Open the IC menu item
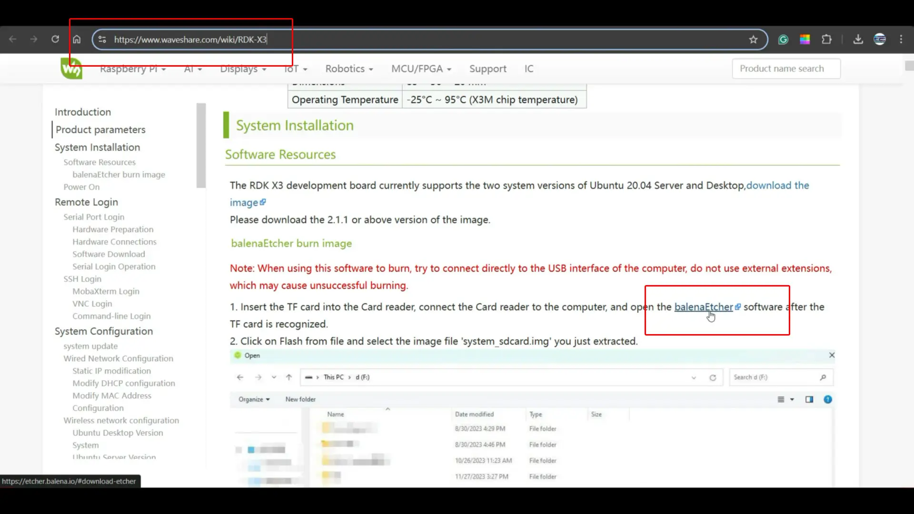Viewport: 914px width, 514px height. point(529,69)
